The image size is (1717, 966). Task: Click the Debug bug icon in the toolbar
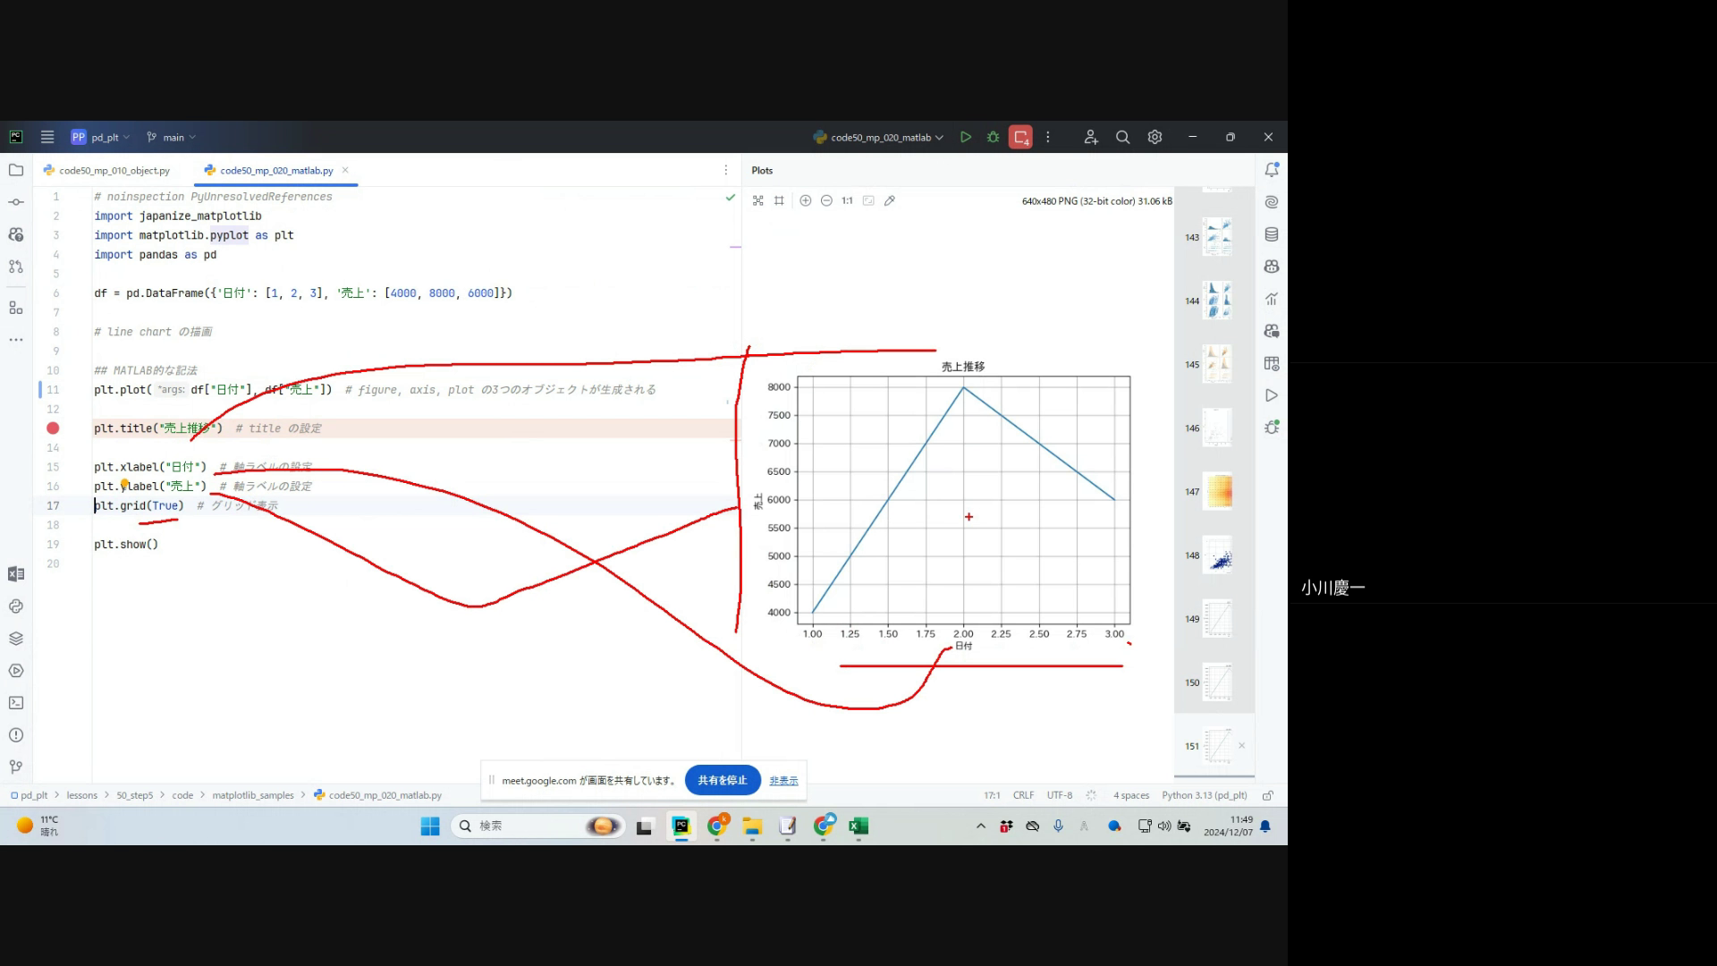point(993,137)
